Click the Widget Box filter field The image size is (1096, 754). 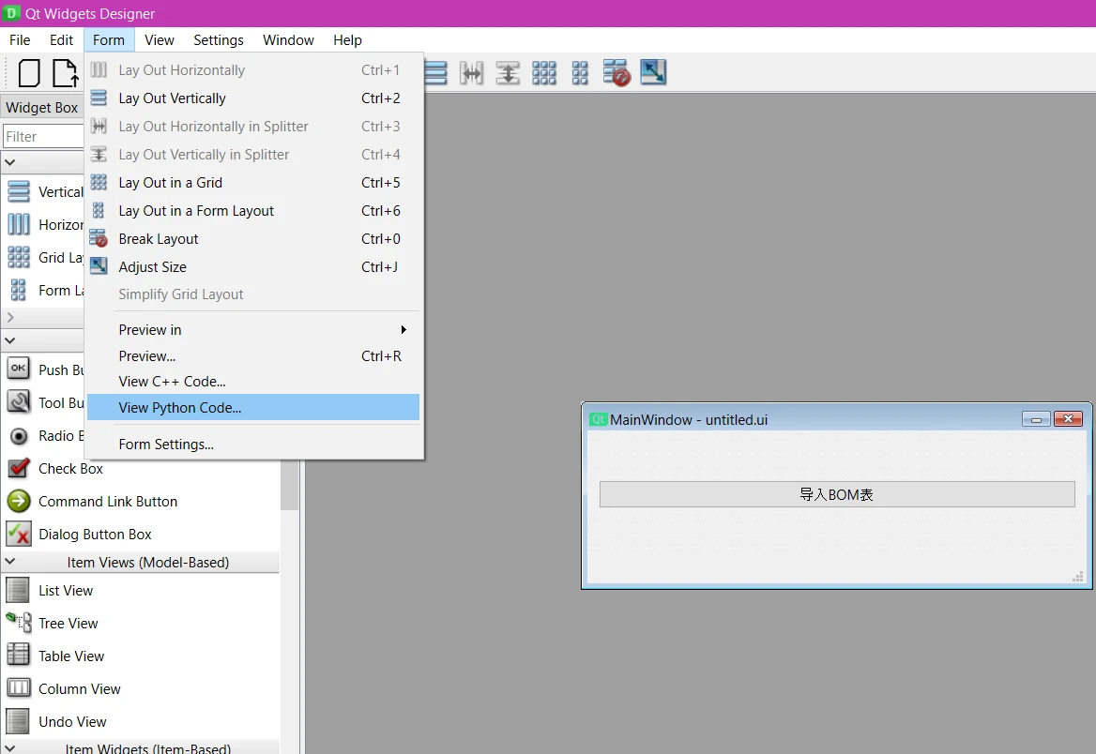point(43,136)
